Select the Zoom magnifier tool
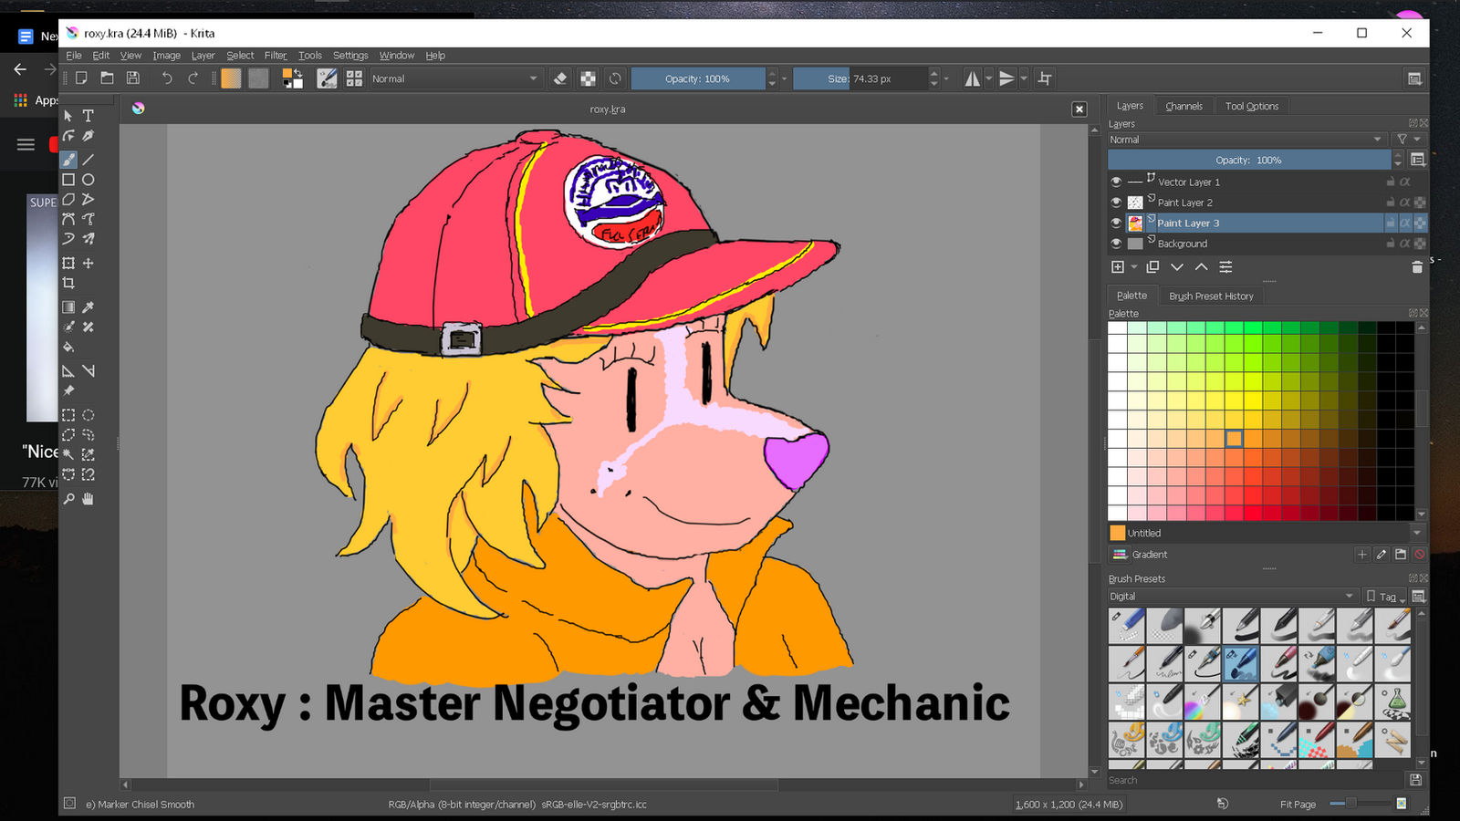1460x821 pixels. (68, 499)
